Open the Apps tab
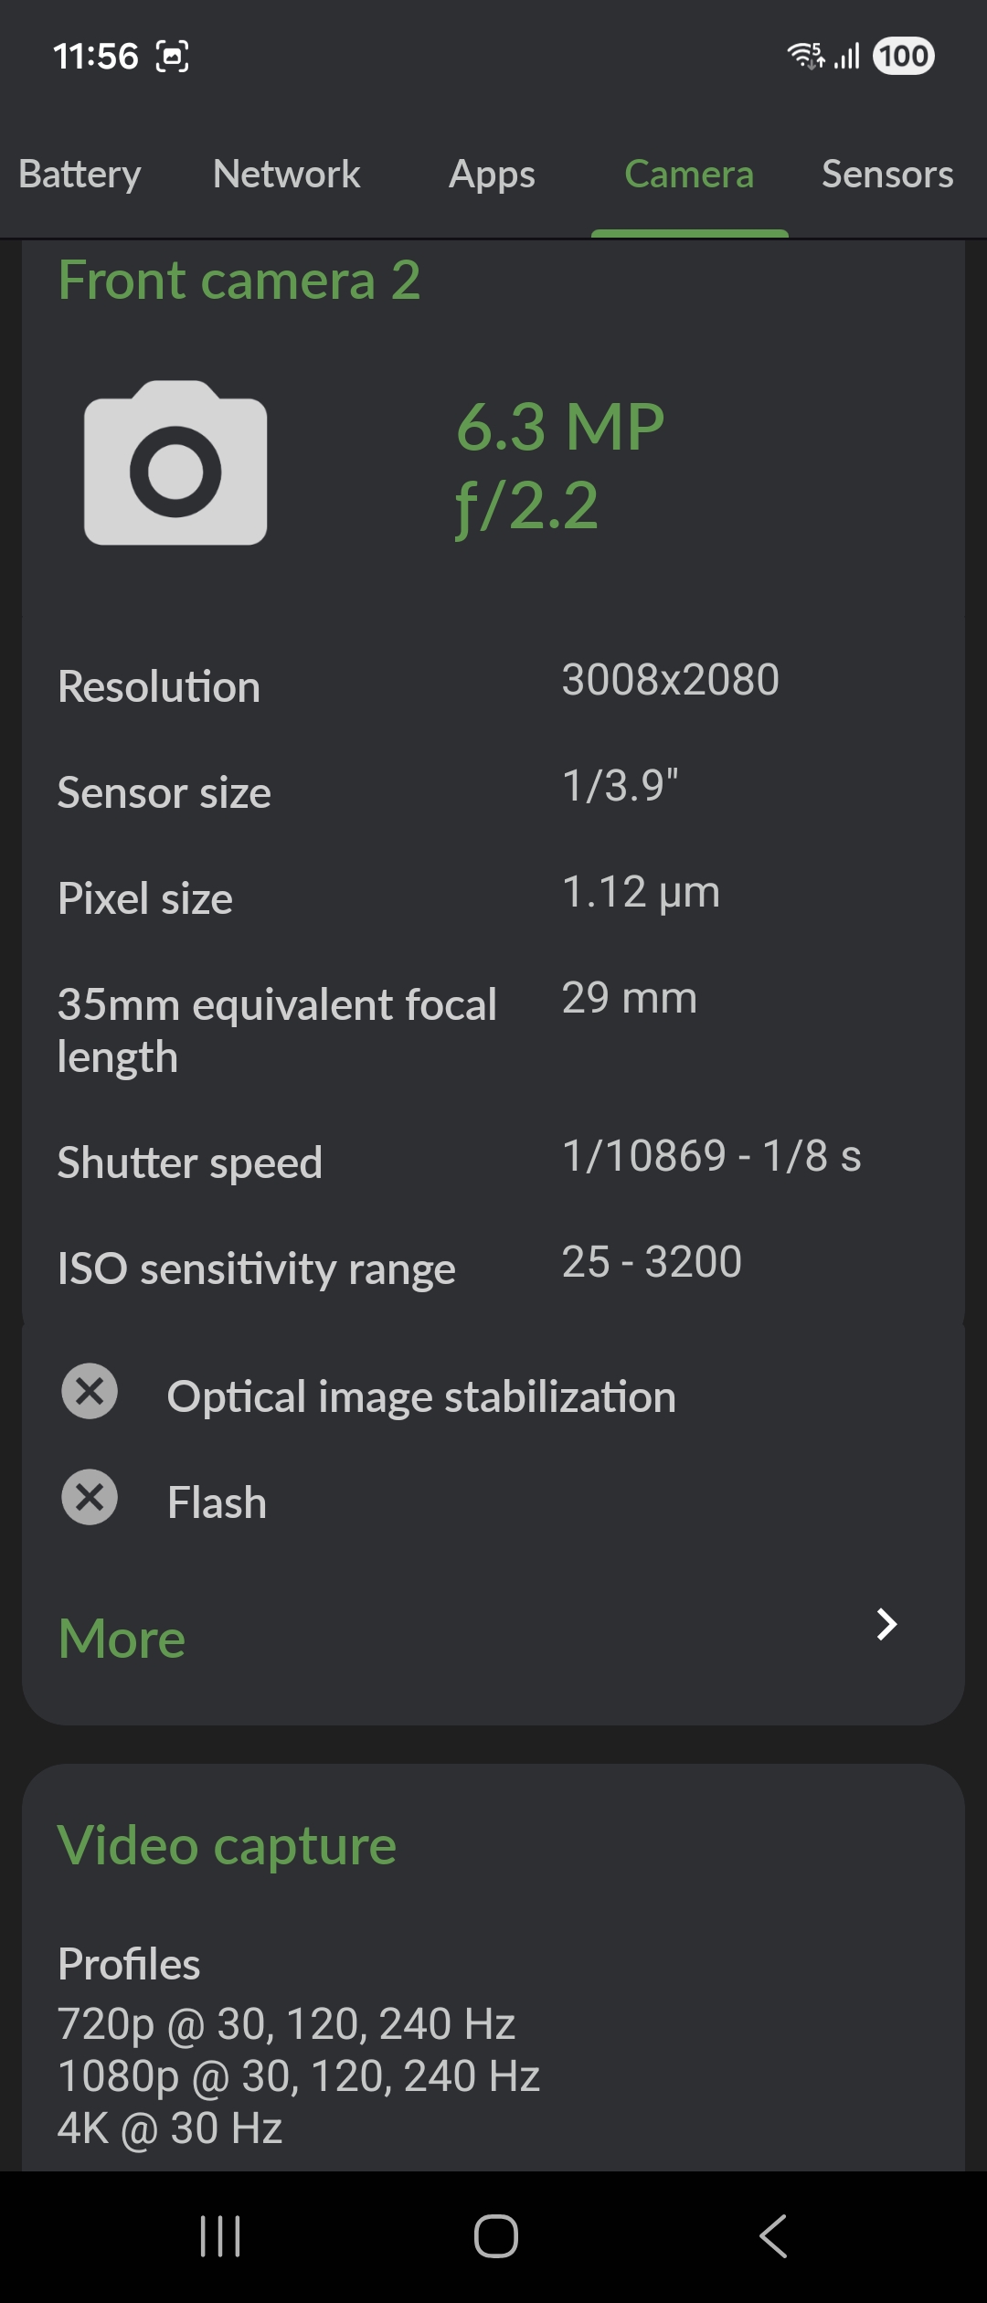Viewport: 987px width, 2303px height. 492,174
